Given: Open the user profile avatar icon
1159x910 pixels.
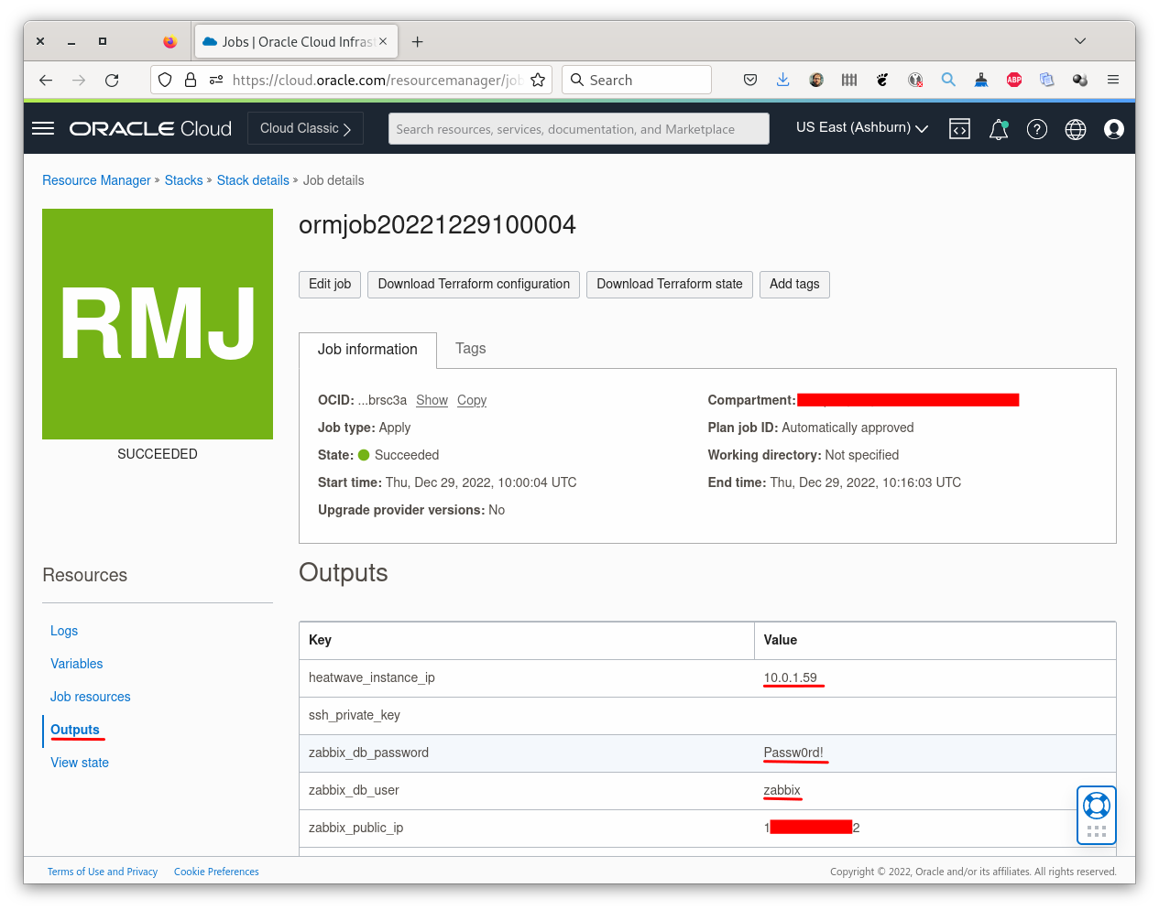Looking at the screenshot, I should [1114, 129].
